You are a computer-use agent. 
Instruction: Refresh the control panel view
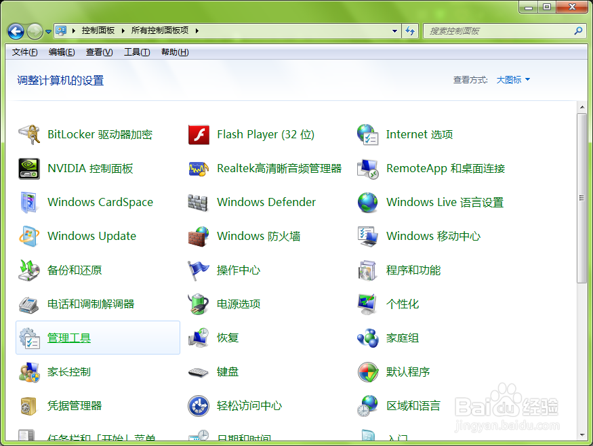410,31
